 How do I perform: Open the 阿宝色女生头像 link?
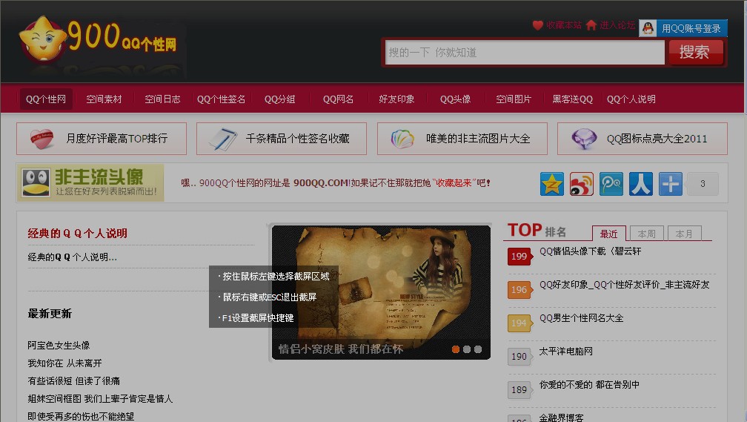tap(59, 345)
